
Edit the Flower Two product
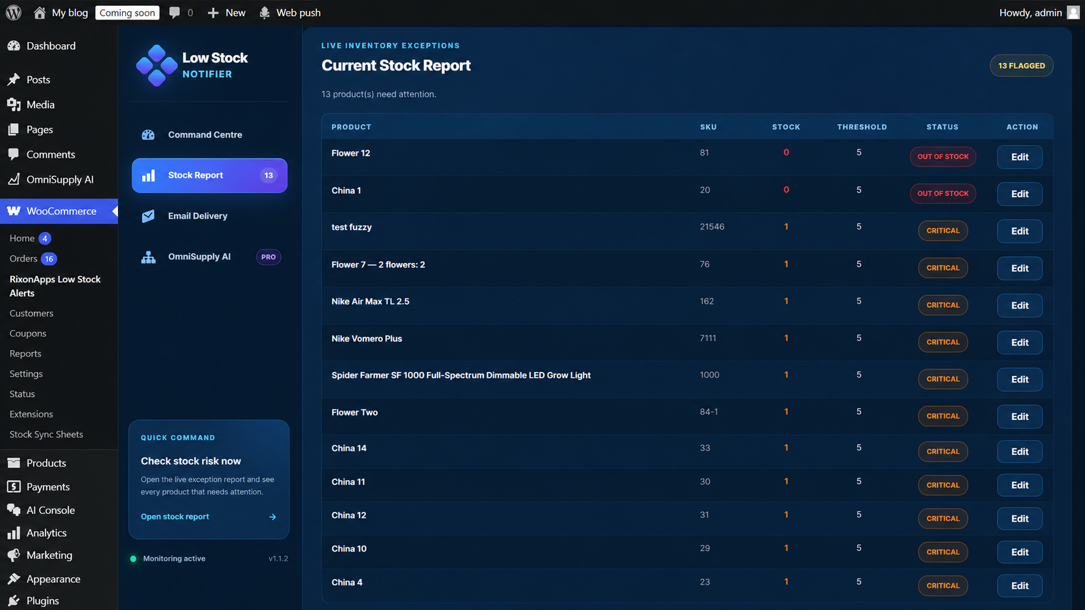click(1019, 416)
